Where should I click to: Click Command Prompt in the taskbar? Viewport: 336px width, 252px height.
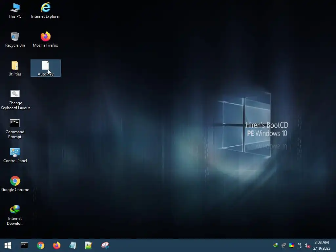pos(24,245)
